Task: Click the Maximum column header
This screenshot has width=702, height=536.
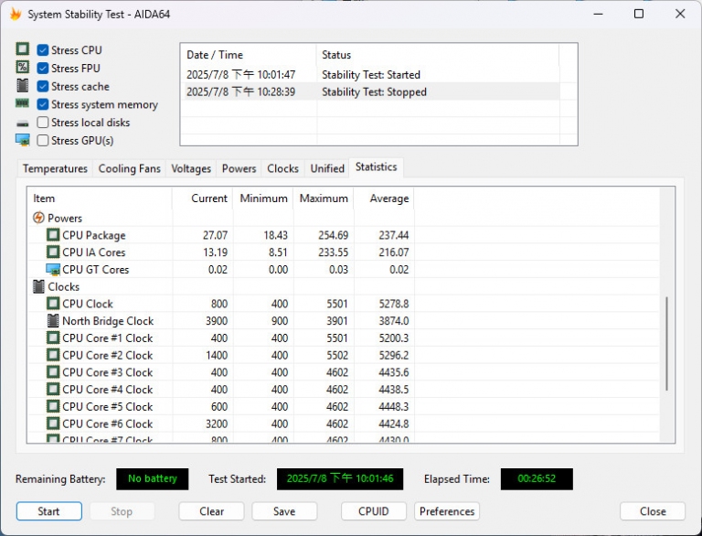Action: pos(324,198)
